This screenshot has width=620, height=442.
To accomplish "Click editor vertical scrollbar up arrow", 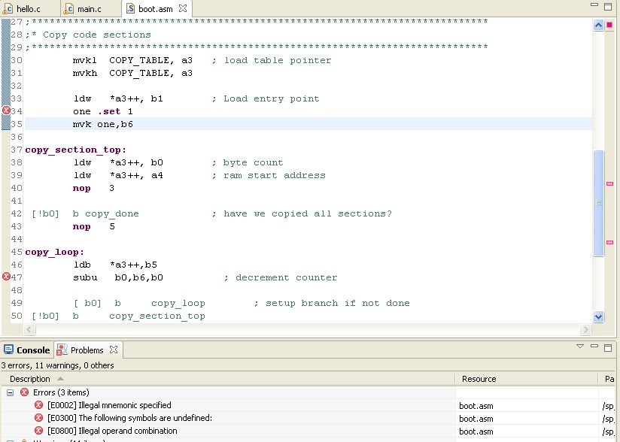I will [x=598, y=26].
